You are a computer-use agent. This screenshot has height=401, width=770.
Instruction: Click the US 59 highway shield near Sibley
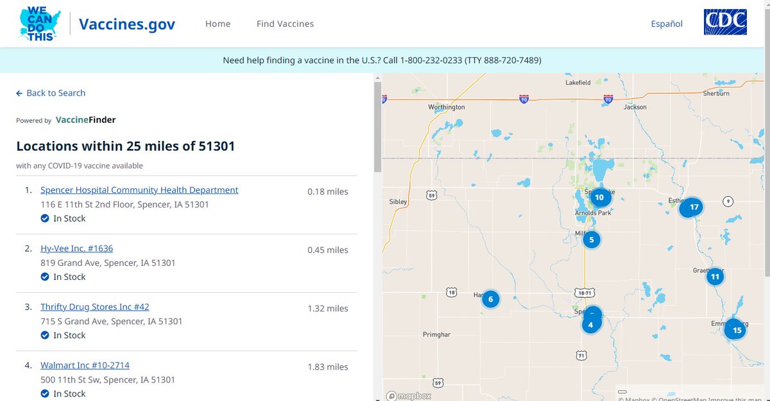(x=432, y=195)
